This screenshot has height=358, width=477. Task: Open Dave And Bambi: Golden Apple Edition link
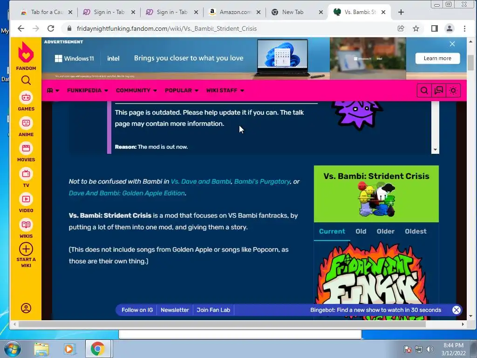pos(127,193)
